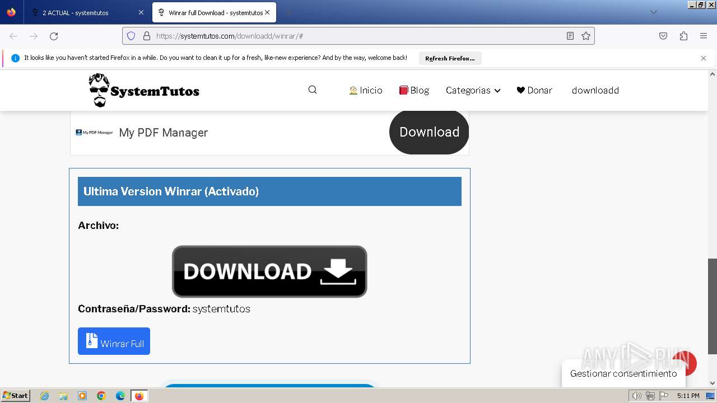The image size is (717, 403).
Task: Click the My PDF Manager logo
Action: coord(94,133)
